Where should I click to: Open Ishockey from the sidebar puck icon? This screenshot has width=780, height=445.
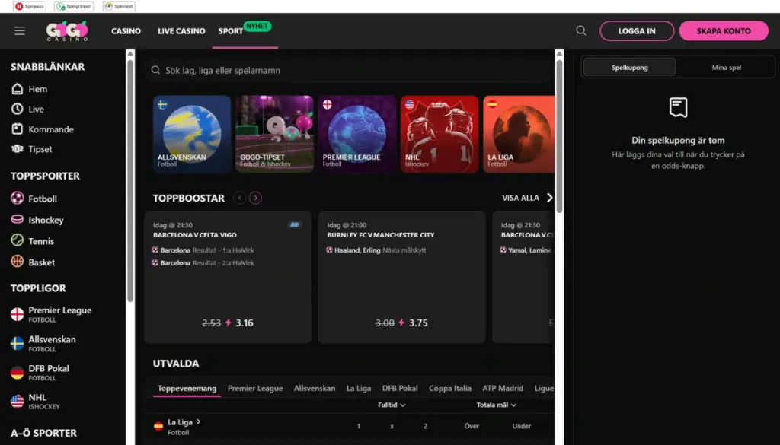17,219
